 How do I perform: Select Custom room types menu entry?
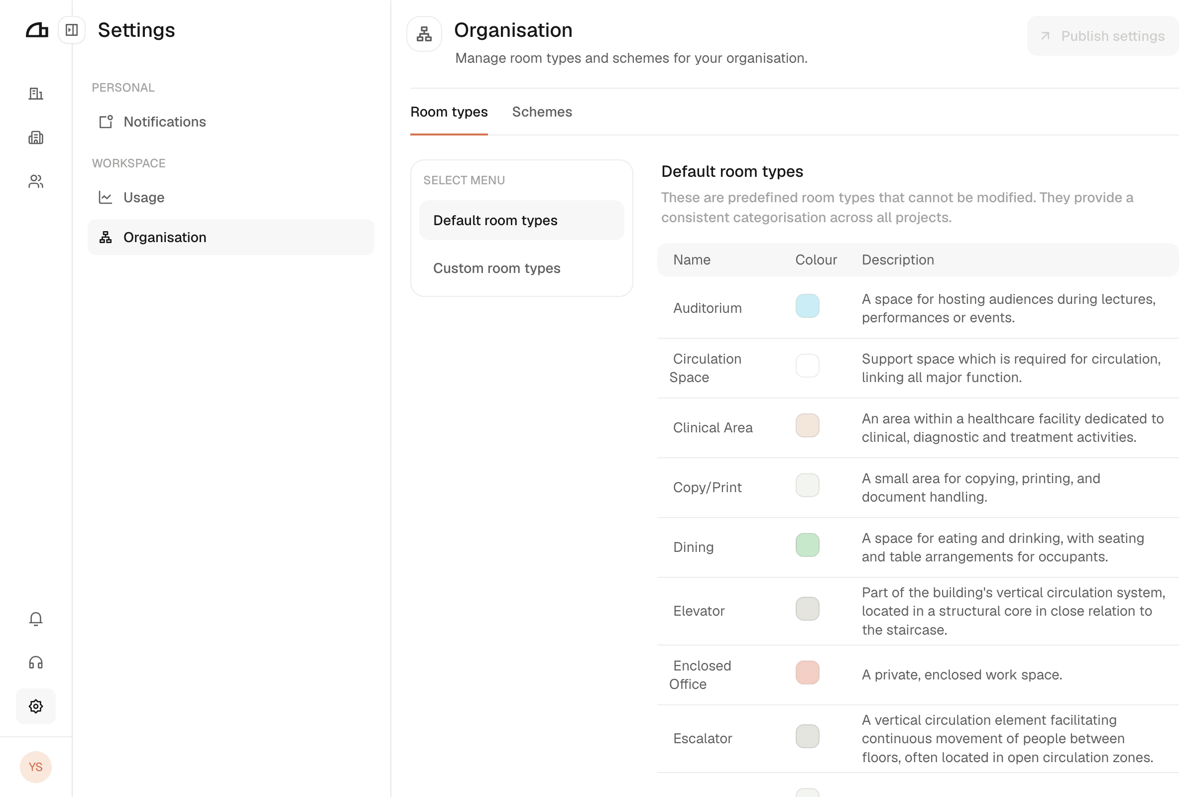522,268
